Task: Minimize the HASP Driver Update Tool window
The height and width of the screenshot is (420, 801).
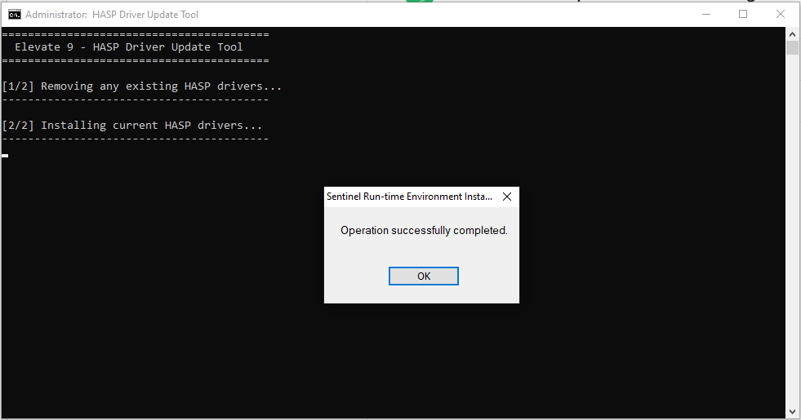Action: (706, 15)
